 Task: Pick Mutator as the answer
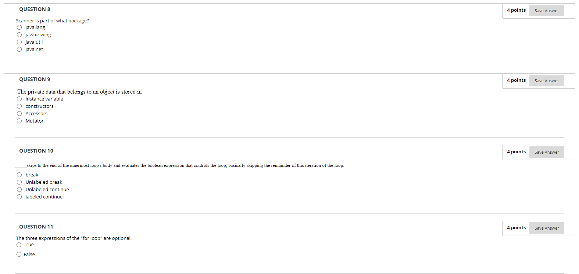tap(19, 121)
